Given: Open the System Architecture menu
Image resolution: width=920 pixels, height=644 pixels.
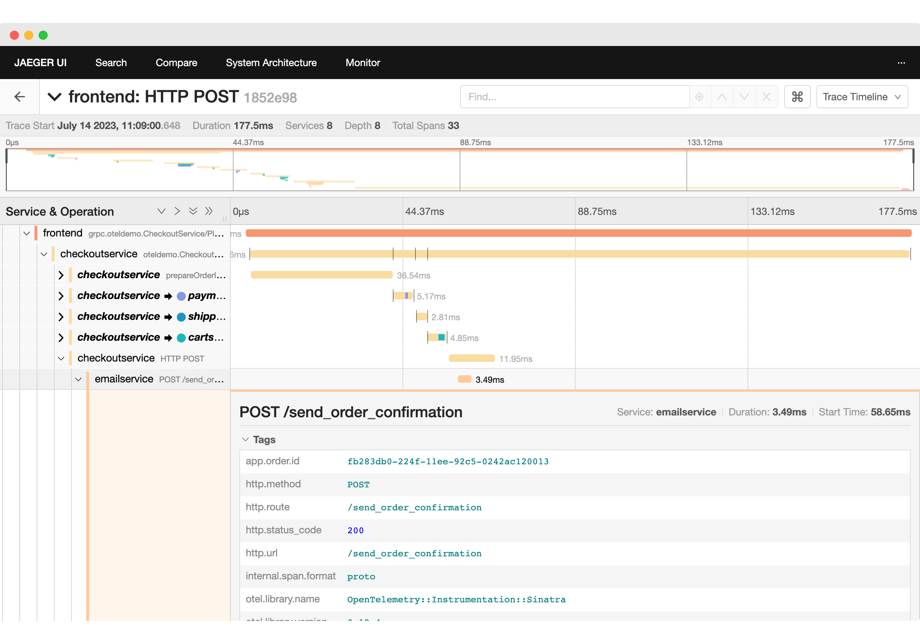Looking at the screenshot, I should 271,63.
